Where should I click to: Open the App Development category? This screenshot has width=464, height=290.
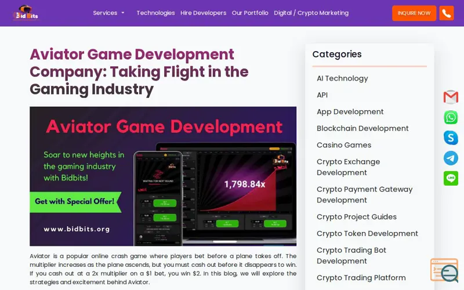point(350,111)
